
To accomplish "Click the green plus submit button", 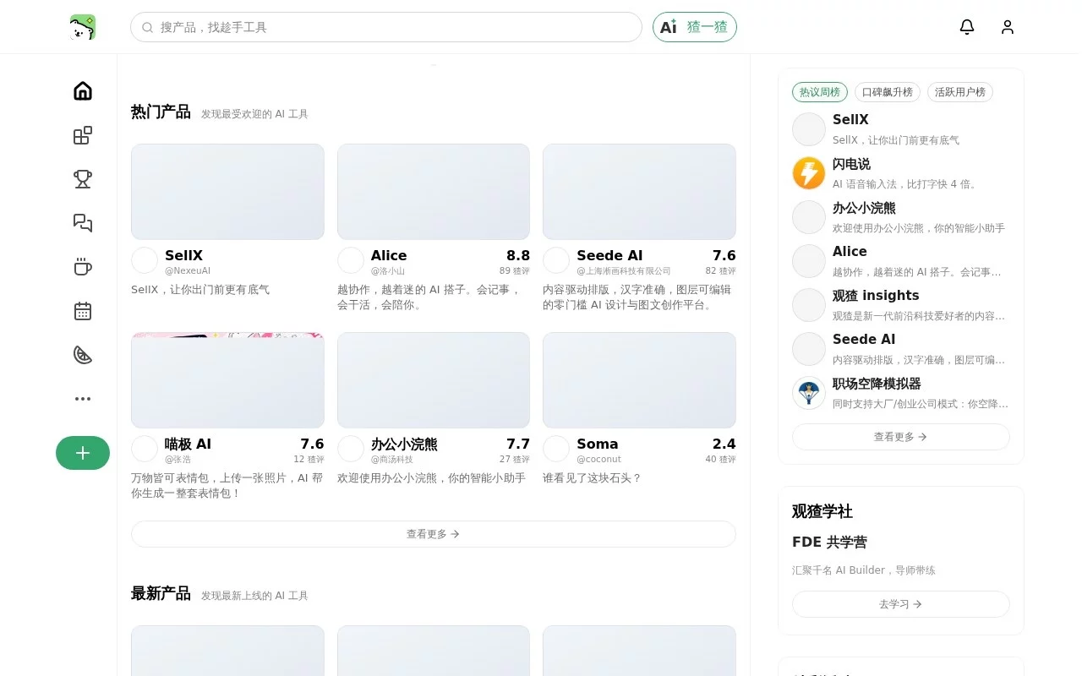I will click(x=83, y=453).
